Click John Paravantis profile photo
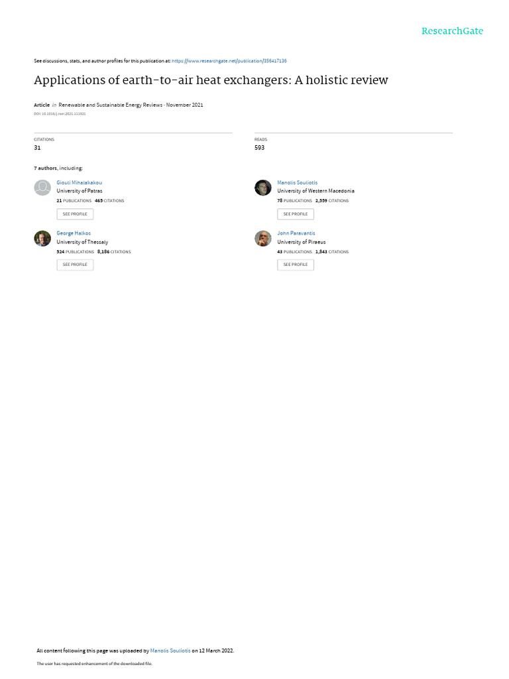 point(262,238)
